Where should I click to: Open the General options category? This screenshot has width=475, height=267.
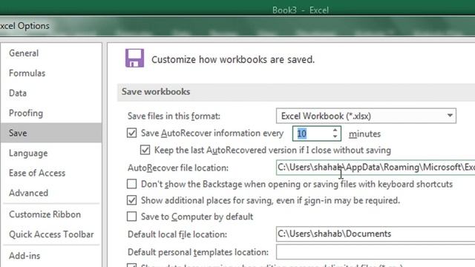pos(24,53)
